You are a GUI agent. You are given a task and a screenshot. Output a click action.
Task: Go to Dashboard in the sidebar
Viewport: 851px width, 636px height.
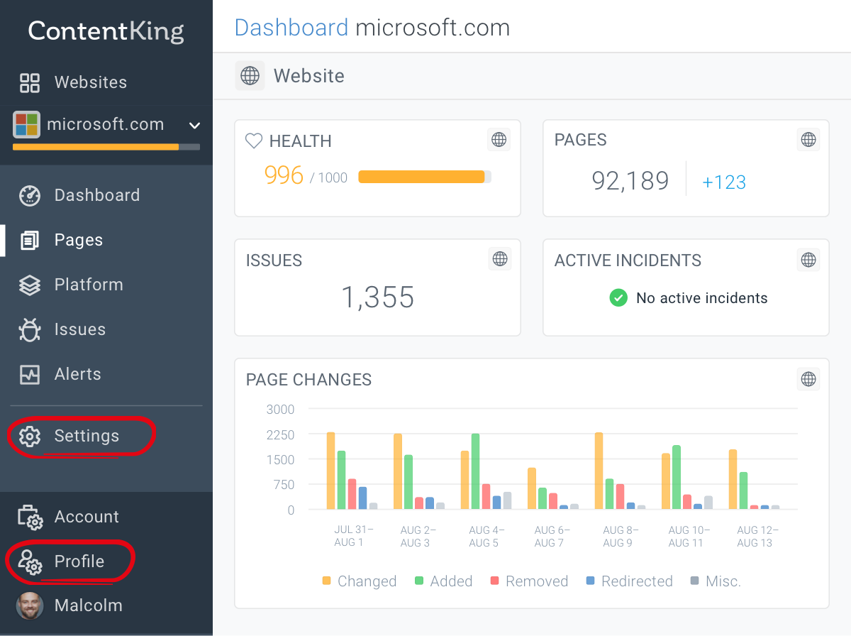[x=97, y=195]
